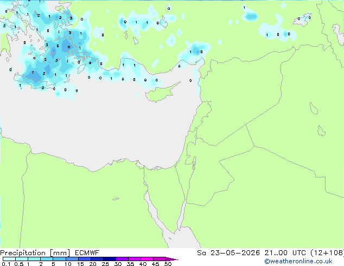This screenshot has width=344, height=266.
Task: Click the 5–10 mm legend swatch
Action: (59, 259)
